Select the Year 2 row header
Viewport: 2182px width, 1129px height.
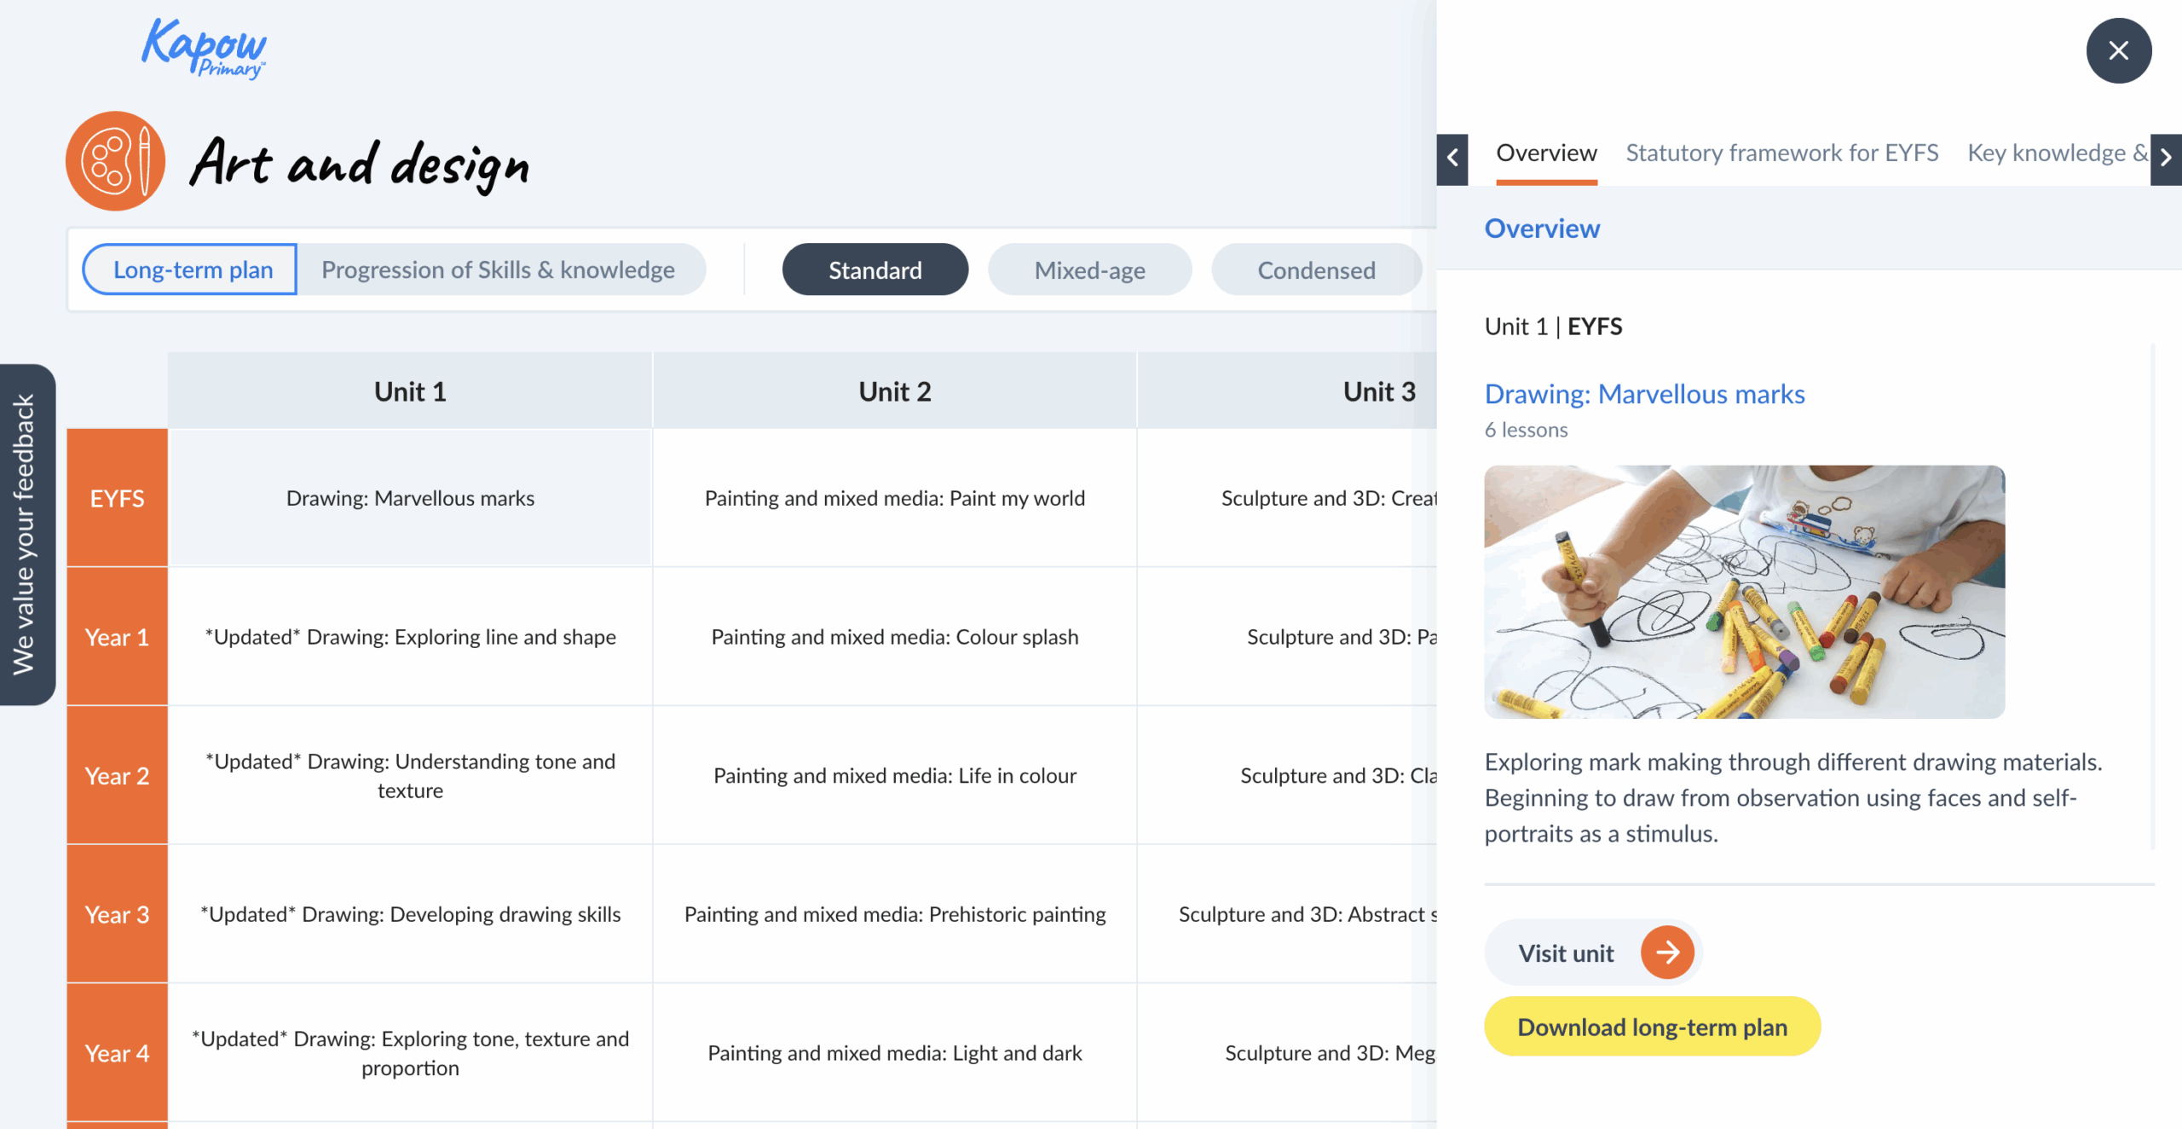tap(118, 776)
